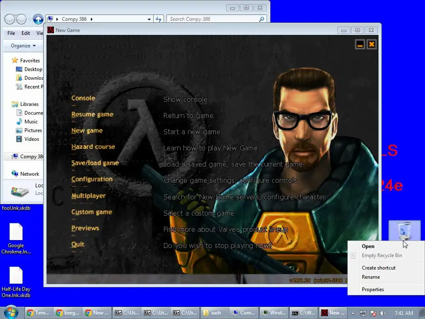Image resolution: width=425 pixels, height=319 pixels.
Task: Click Quit in the game menu
Action: click(78, 244)
